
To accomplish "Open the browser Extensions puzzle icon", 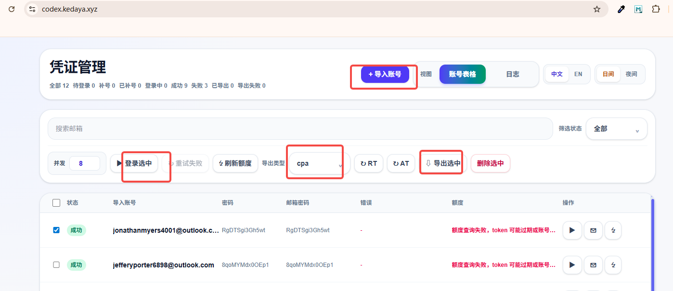I will pyautogui.click(x=656, y=9).
